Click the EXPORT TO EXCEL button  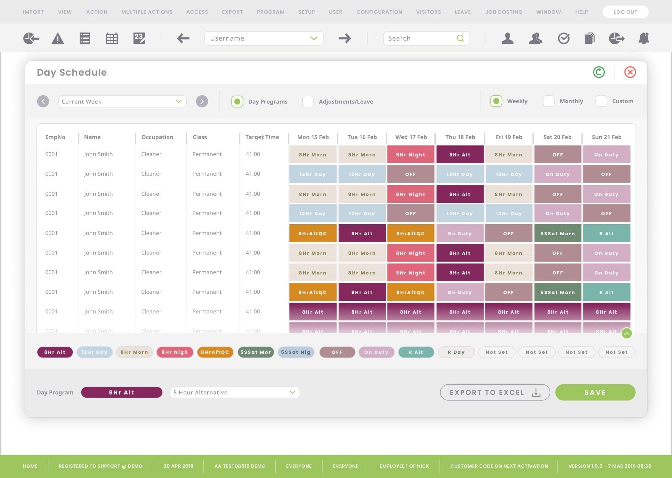point(495,392)
